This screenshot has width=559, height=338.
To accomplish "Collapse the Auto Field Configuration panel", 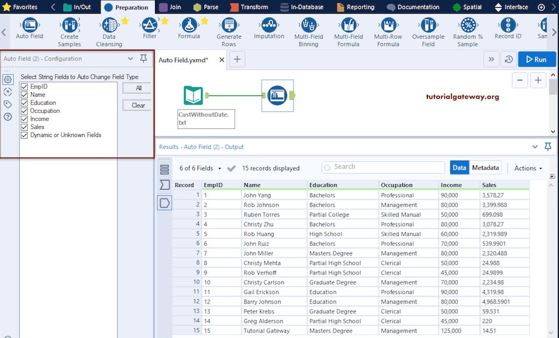I will tap(130, 58).
